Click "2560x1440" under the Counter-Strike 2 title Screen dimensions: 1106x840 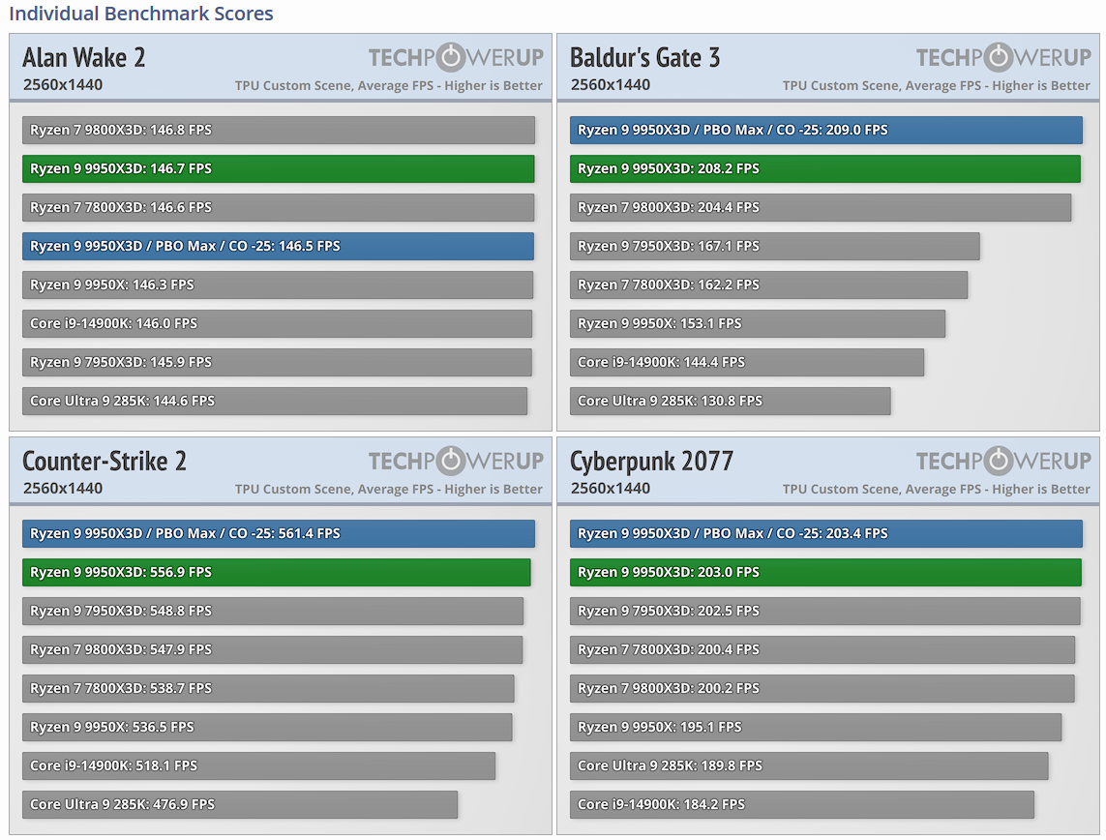(x=63, y=488)
